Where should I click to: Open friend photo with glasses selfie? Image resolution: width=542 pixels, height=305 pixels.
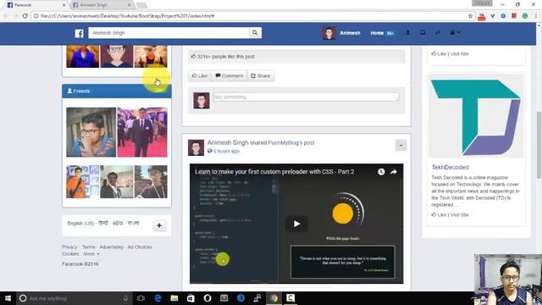coord(91,132)
